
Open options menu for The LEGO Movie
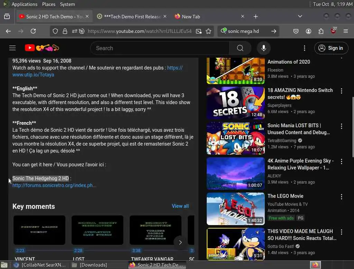click(341, 196)
